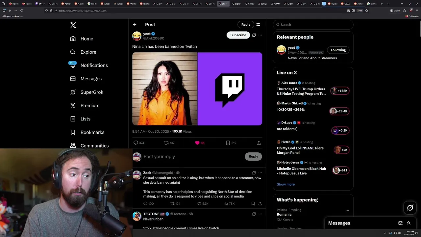Join Martin Shkreli live +29.4K
The height and width of the screenshot is (237, 421).
tap(339, 111)
